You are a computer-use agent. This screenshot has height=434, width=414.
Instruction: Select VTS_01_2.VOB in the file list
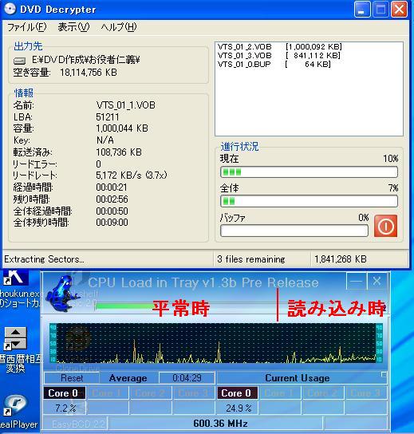click(x=279, y=46)
